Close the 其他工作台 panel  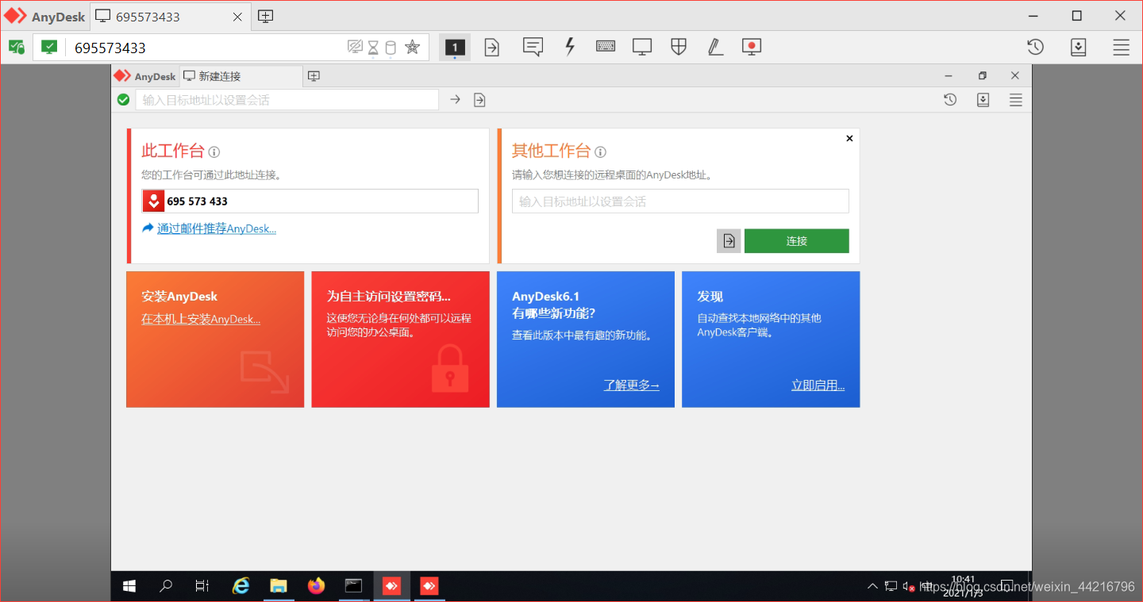pyautogui.click(x=849, y=138)
